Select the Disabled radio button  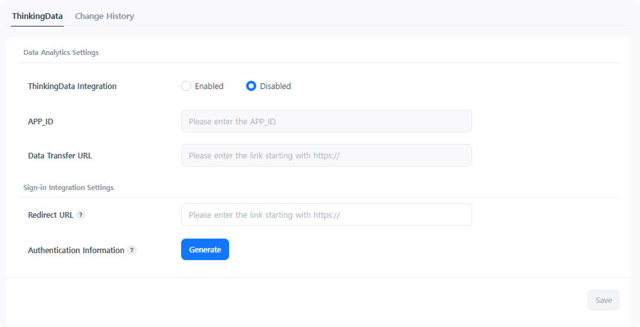251,86
